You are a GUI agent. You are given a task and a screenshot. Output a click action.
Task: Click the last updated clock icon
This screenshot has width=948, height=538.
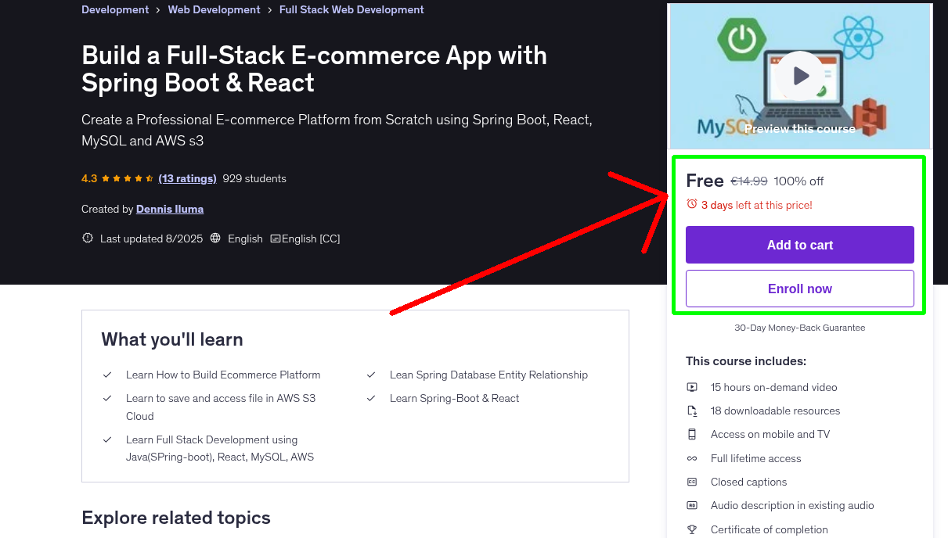coord(87,239)
